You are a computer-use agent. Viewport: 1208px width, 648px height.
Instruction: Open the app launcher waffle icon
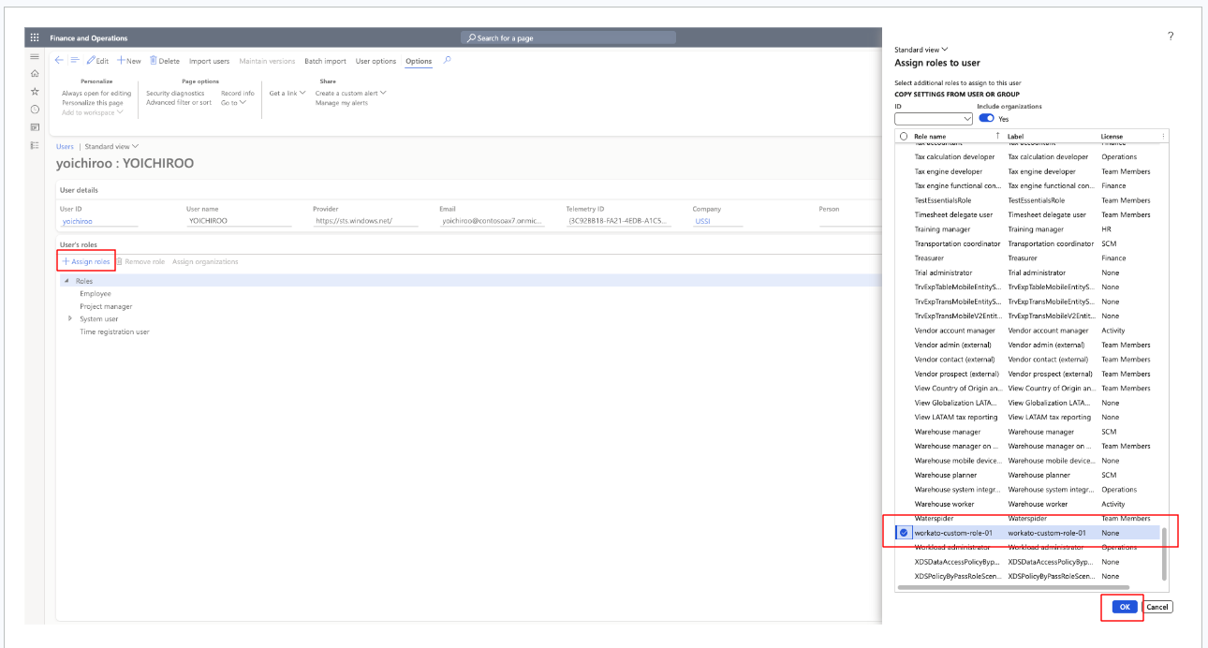pyautogui.click(x=35, y=38)
